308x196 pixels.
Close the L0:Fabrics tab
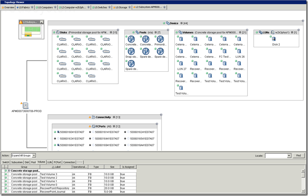tap(32, 7)
